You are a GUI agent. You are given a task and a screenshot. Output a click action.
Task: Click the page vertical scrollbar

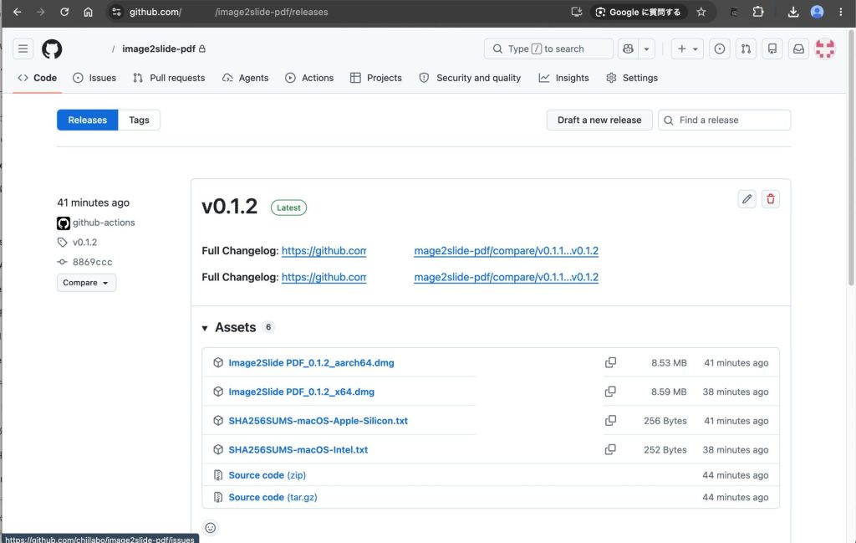point(850,158)
